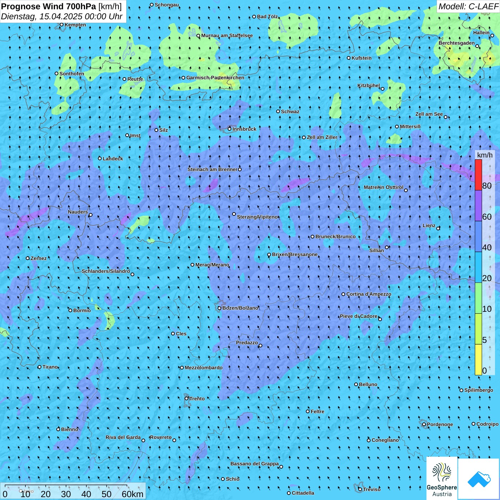This screenshot has width=500, height=500.
Task: Click the Bormio label
Action: [x=82, y=310]
